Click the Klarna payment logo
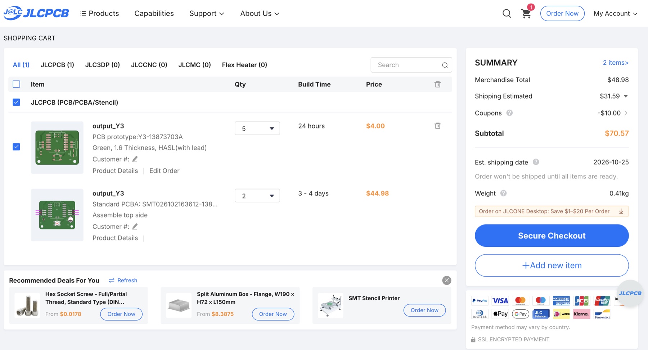The height and width of the screenshot is (350, 648). (x=581, y=314)
